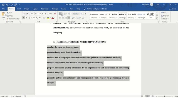
Task: Apply strikethrough to text
Action: click(34, 18)
